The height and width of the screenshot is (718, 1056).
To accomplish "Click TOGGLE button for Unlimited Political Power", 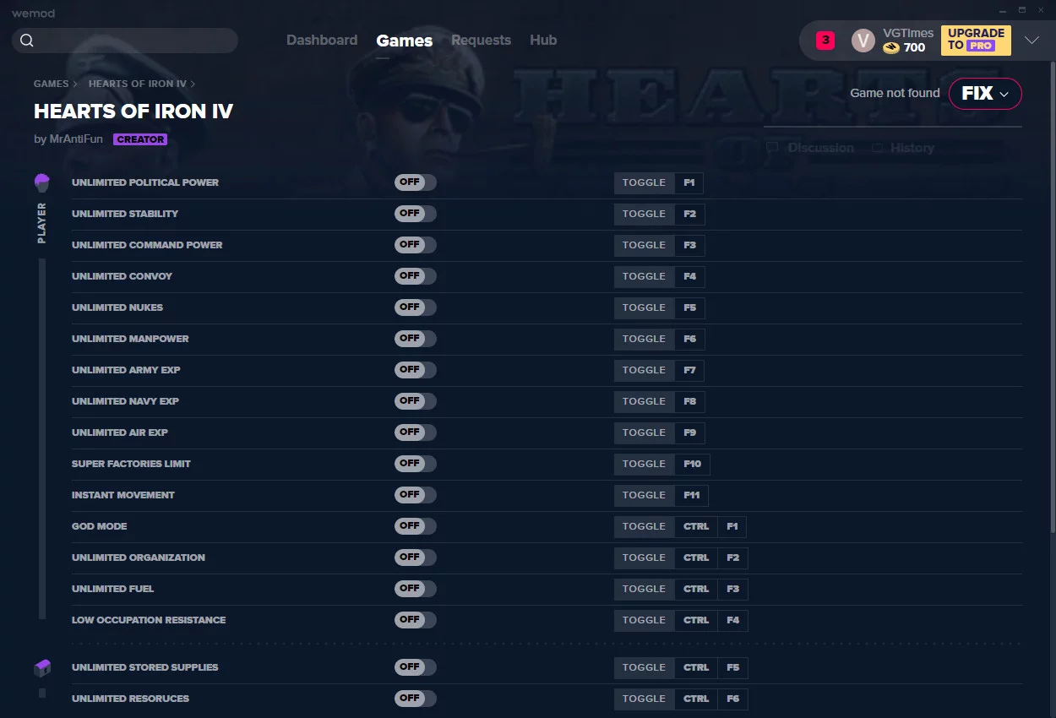I will 645,183.
